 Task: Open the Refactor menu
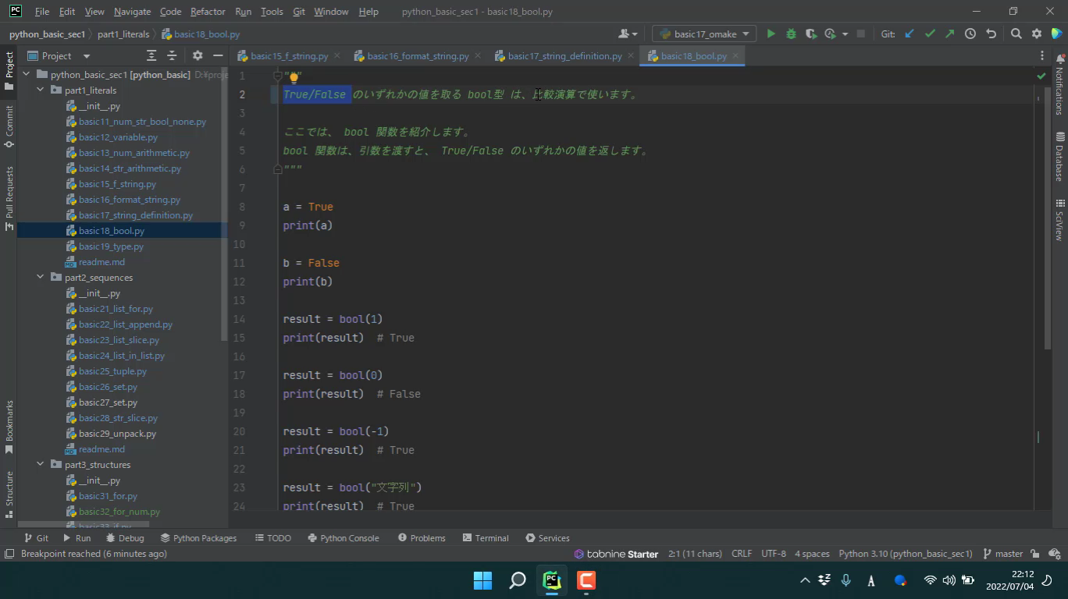coord(207,12)
